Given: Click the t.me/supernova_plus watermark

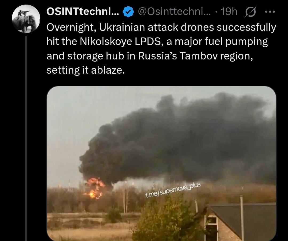Looking at the screenshot, I should (x=173, y=190).
